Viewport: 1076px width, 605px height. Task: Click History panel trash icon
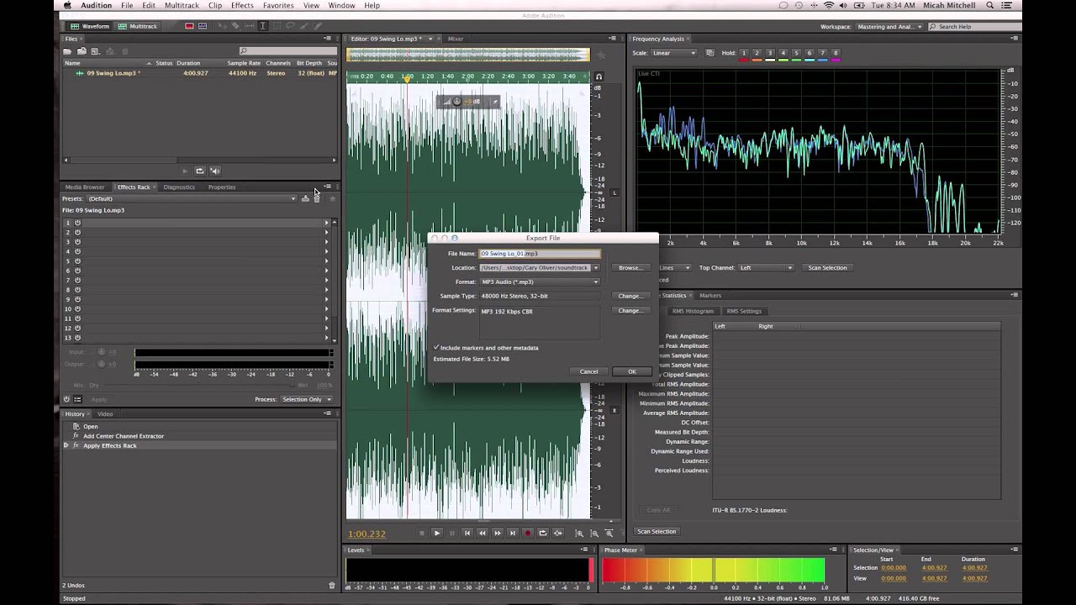point(331,585)
